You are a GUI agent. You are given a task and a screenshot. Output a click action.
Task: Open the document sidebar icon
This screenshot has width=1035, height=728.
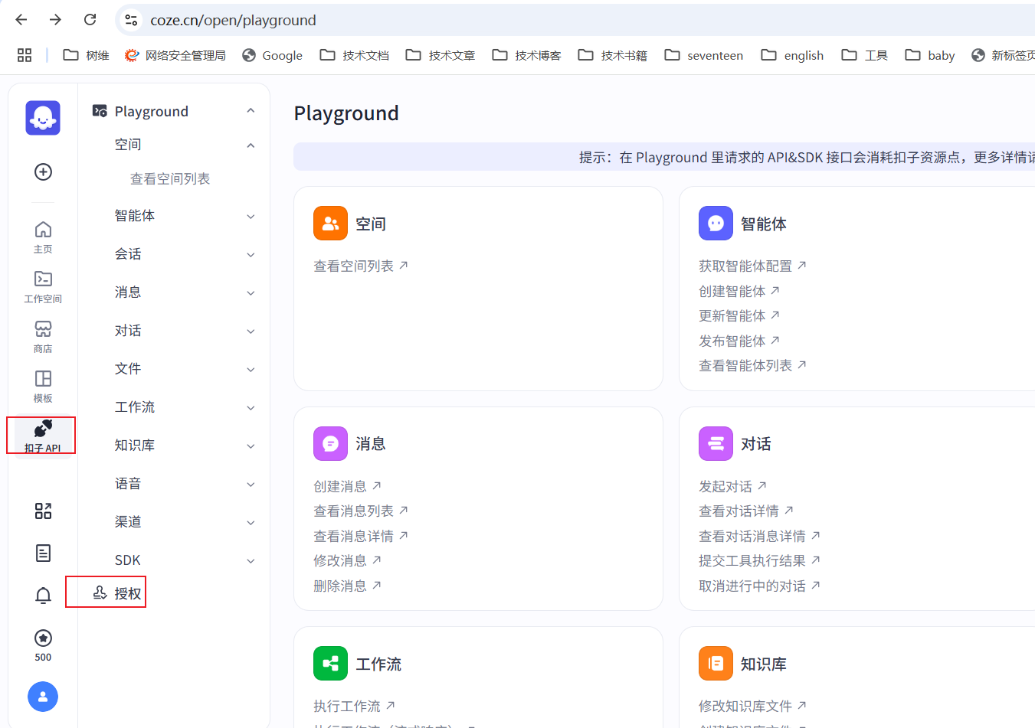click(43, 553)
